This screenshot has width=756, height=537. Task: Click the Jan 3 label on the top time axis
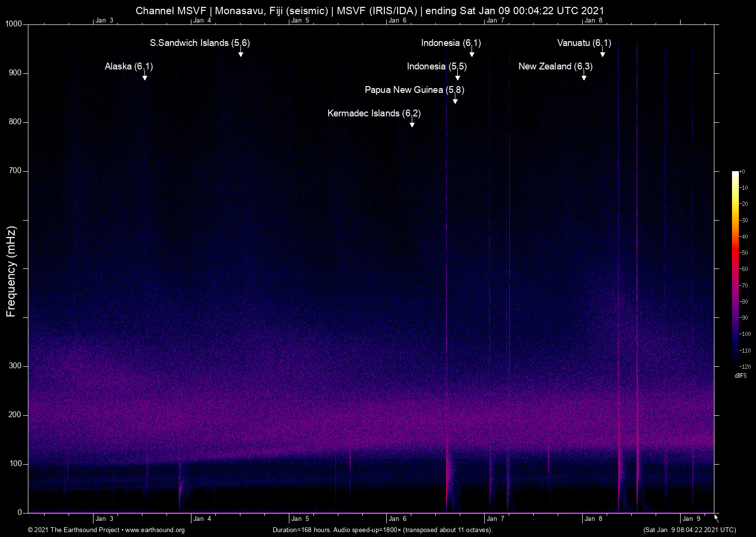point(104,21)
